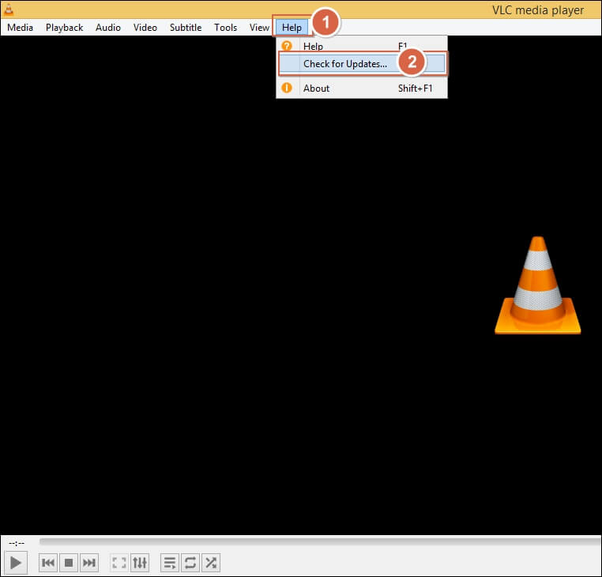Click the Play button
The image size is (602, 577).
[16, 563]
